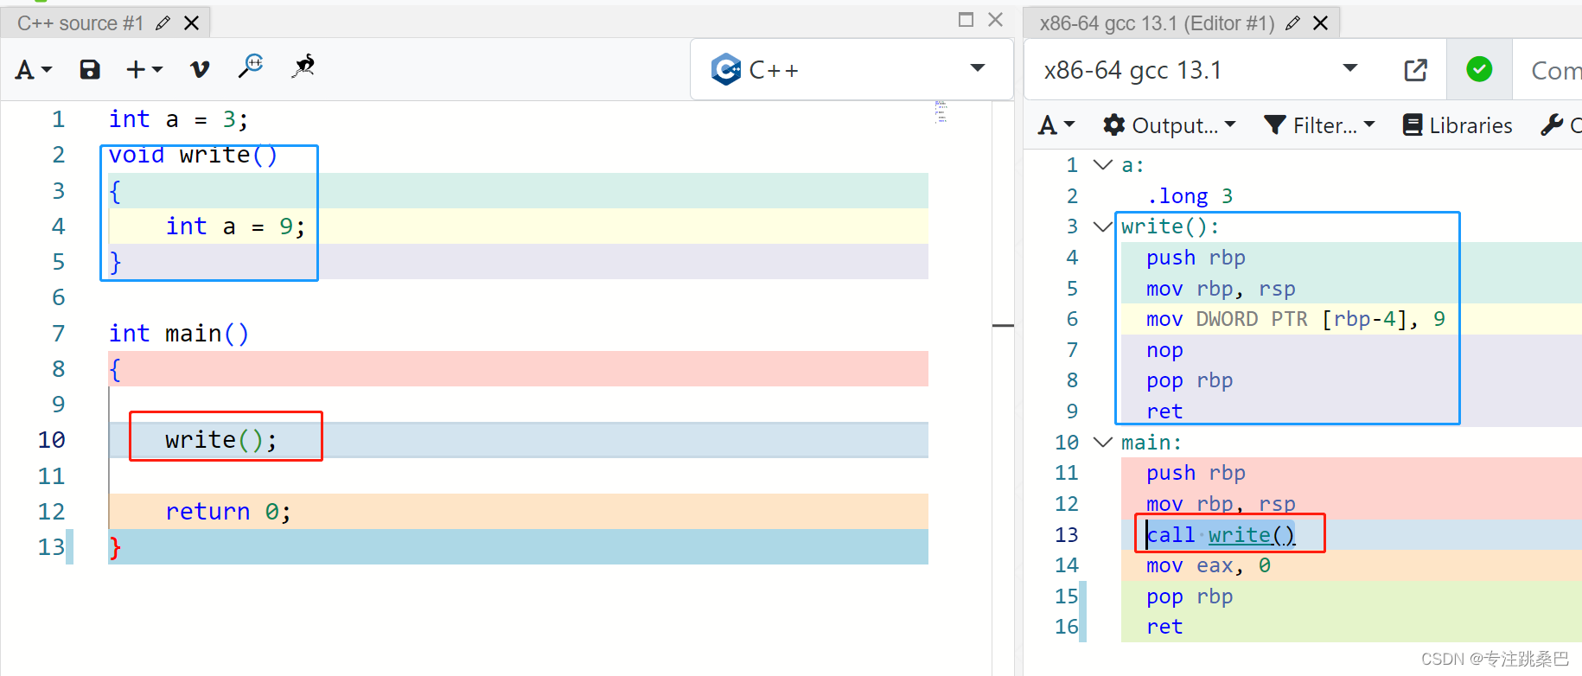Select the C++ source #1 tab
Image resolution: width=1582 pixels, height=676 pixels.
(x=80, y=23)
